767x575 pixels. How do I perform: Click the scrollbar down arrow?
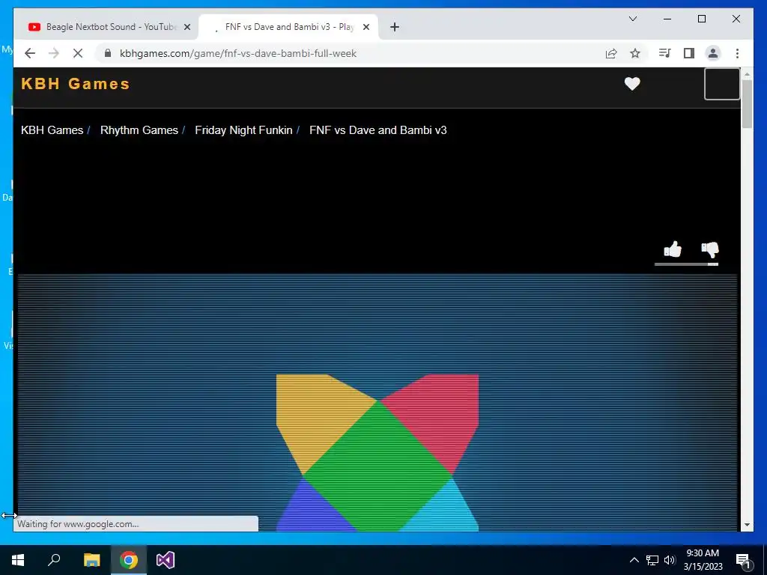click(x=747, y=525)
